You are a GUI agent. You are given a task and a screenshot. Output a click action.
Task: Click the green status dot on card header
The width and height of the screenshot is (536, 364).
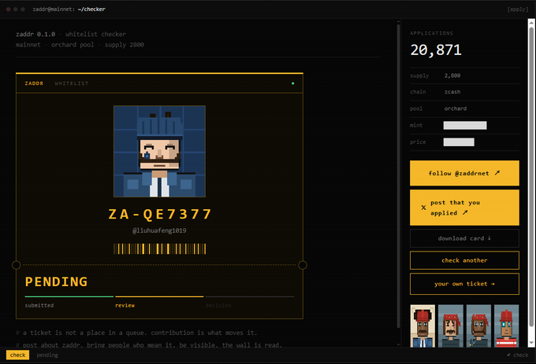(292, 83)
